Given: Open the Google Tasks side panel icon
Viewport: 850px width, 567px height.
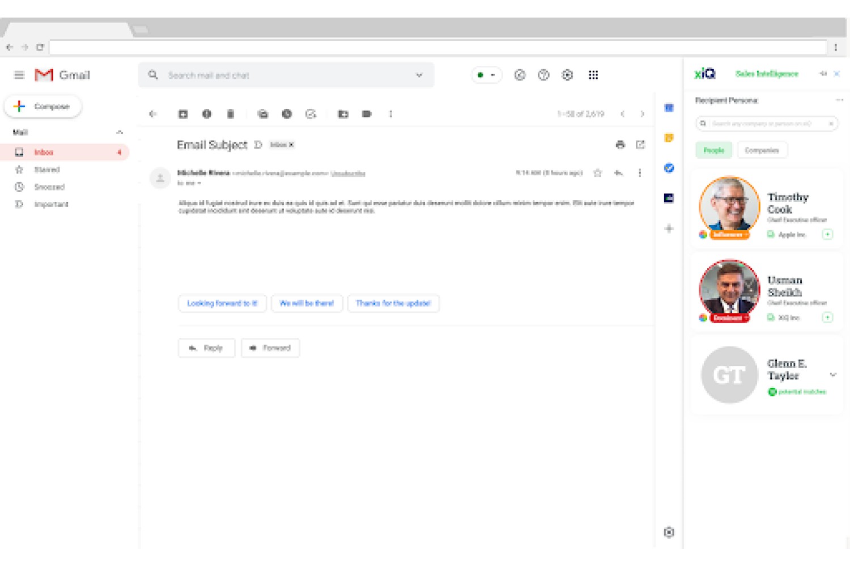Looking at the screenshot, I should [669, 168].
